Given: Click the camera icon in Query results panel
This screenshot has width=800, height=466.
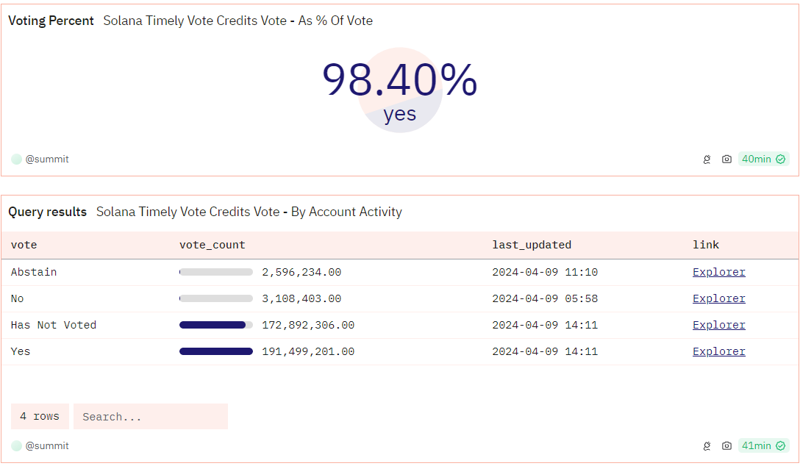Looking at the screenshot, I should (x=726, y=445).
